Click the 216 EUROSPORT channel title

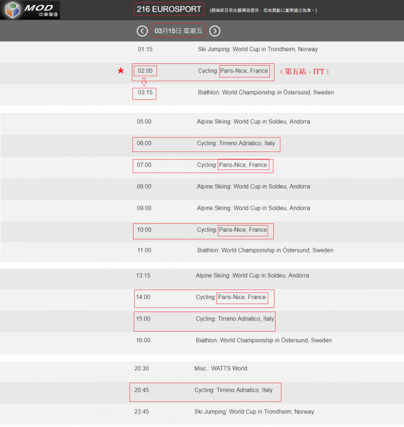[x=169, y=10]
